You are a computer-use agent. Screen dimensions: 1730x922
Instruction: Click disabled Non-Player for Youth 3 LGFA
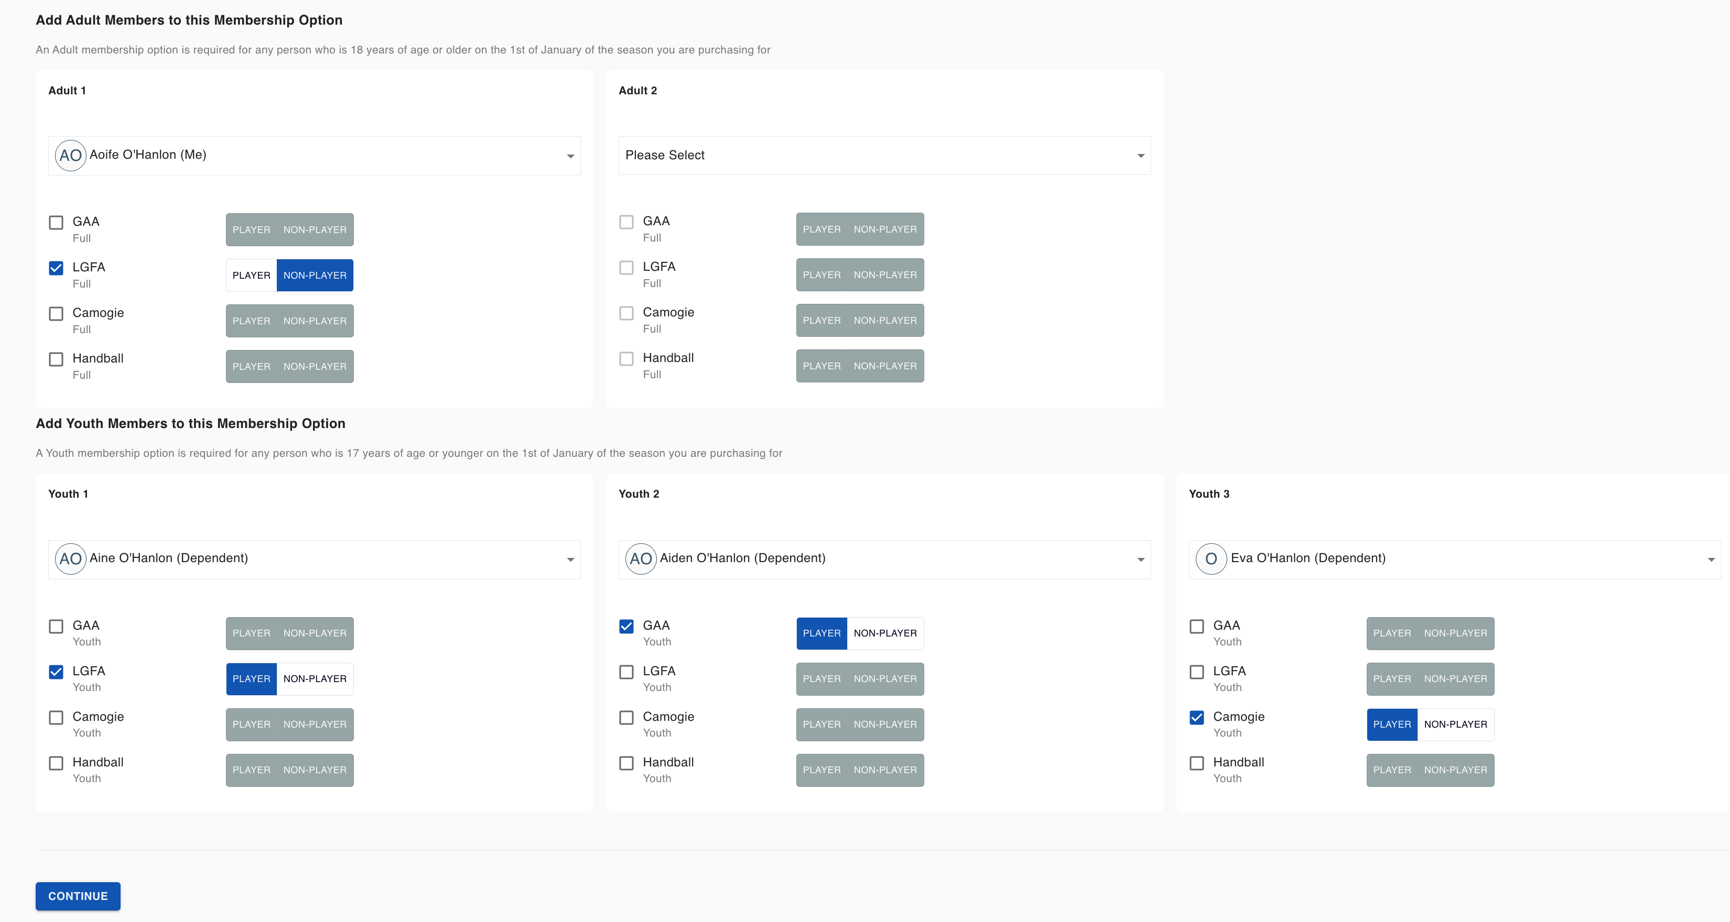click(x=1455, y=679)
